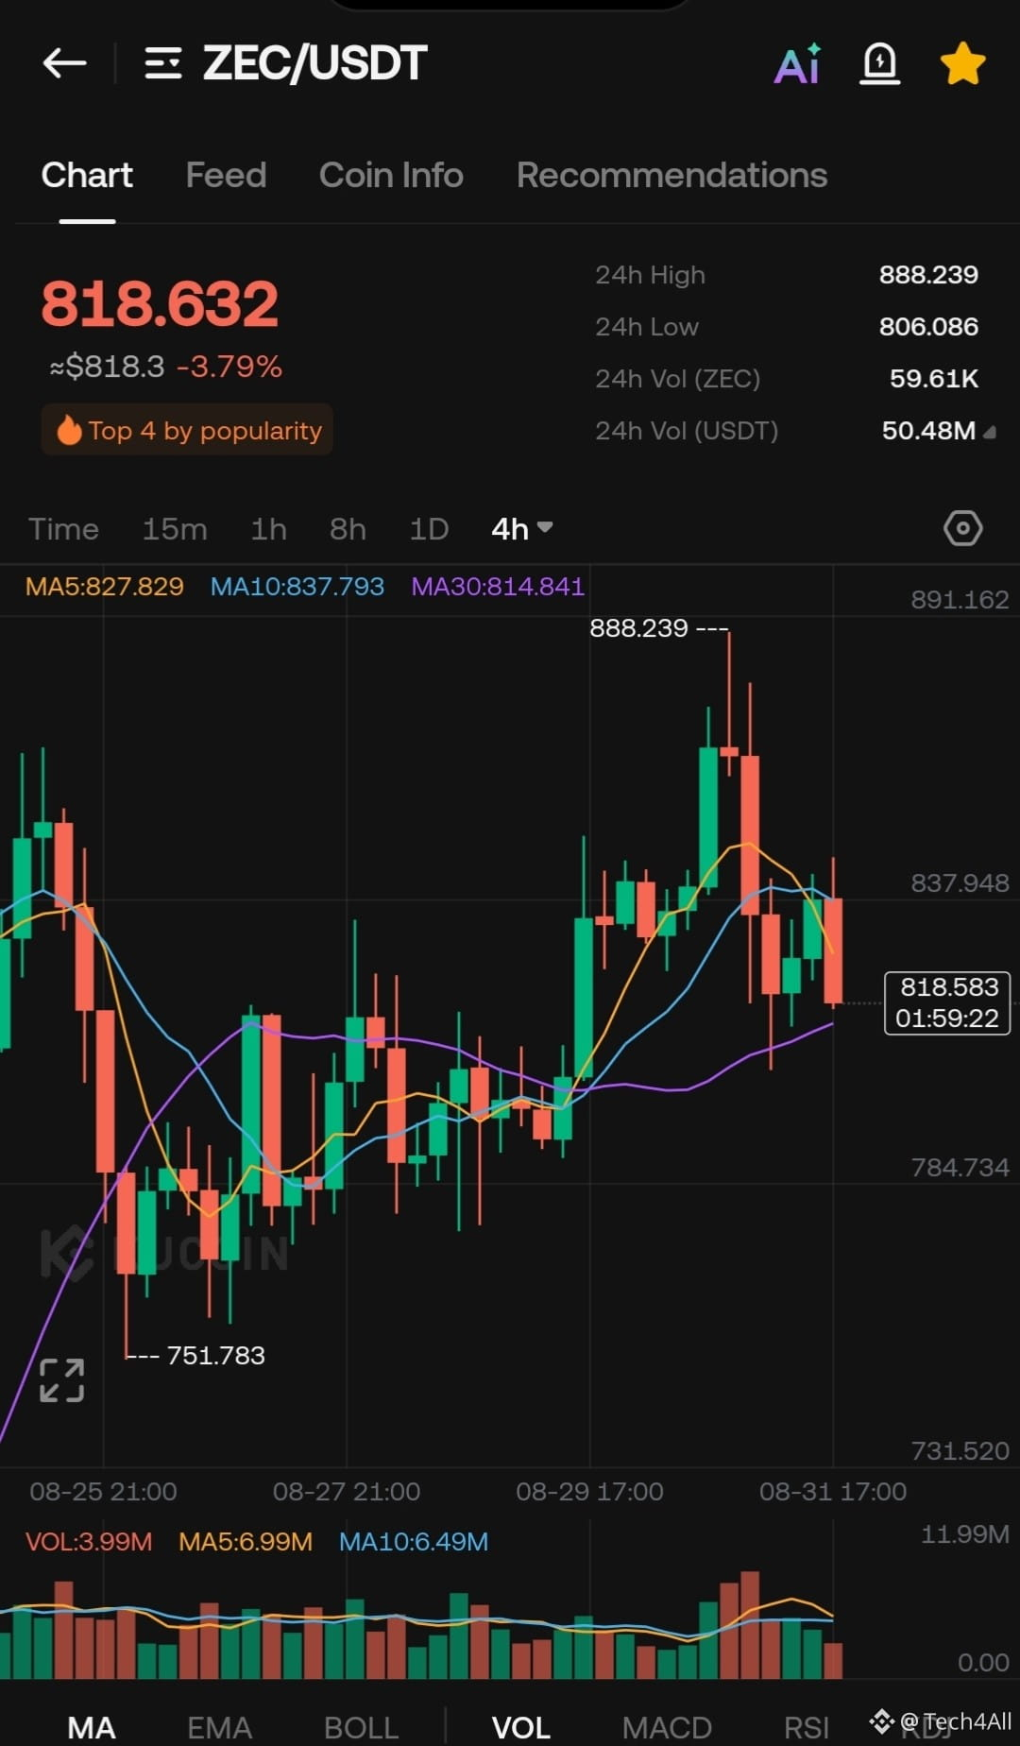Tap the 24h Vol (ZEC) value 59.61K

point(934,379)
